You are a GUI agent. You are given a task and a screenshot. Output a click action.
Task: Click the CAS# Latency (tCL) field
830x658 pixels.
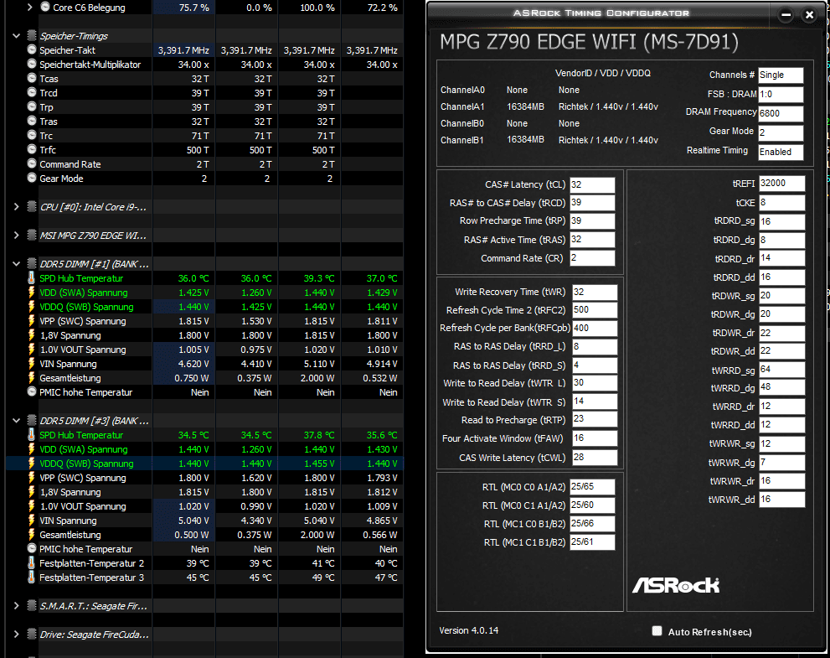tap(592, 185)
